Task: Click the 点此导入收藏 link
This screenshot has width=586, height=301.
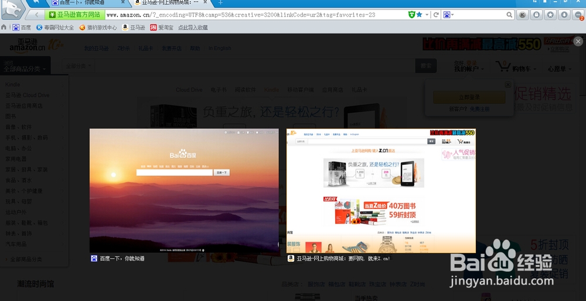Action: click(193, 28)
